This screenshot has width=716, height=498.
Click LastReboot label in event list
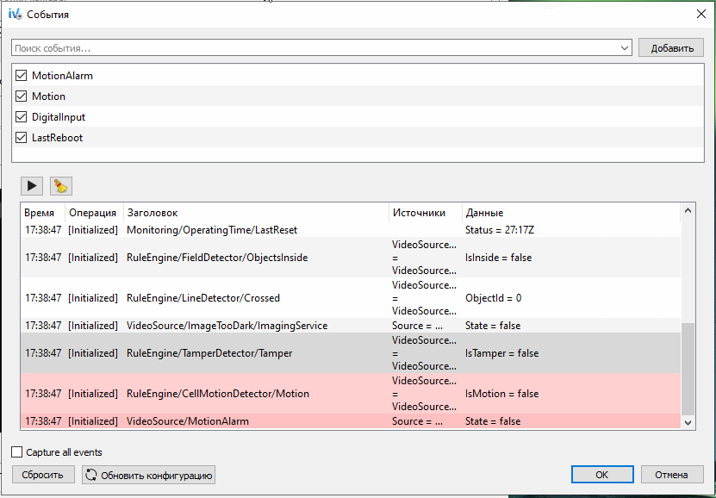pos(57,137)
